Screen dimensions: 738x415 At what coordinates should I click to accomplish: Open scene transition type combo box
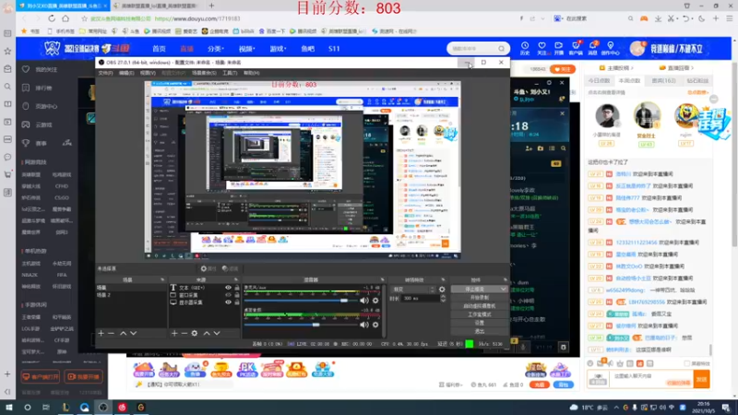pos(412,290)
